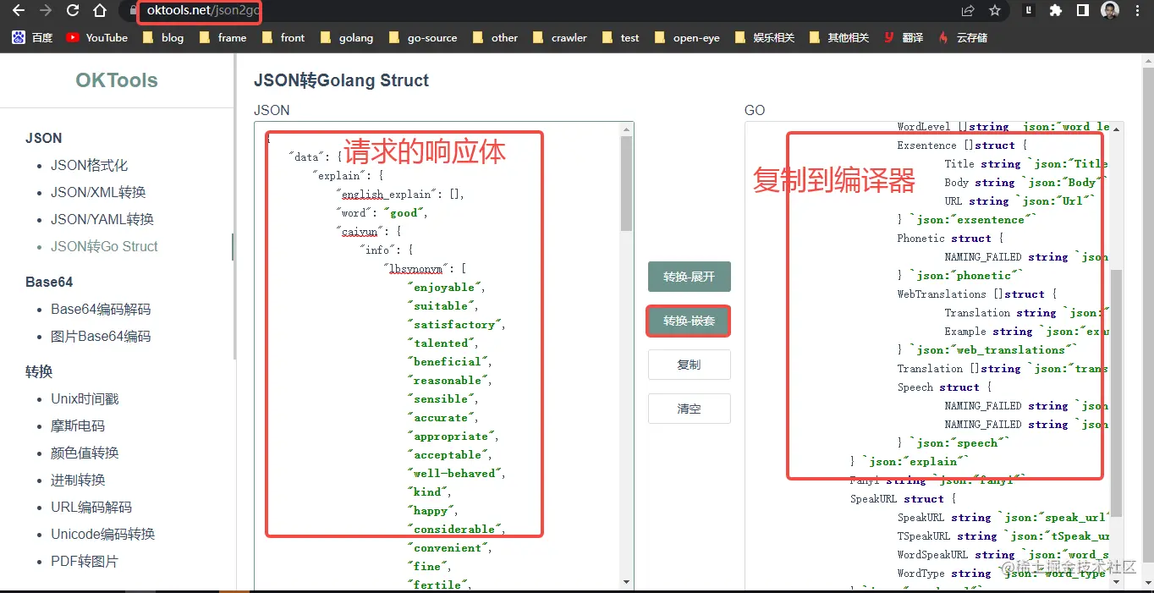The width and height of the screenshot is (1154, 593).
Task: Open 图片Base64编码 in the sidebar
Action: (x=101, y=336)
